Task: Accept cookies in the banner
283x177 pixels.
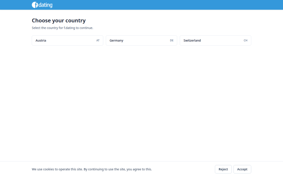Action: 242,169
